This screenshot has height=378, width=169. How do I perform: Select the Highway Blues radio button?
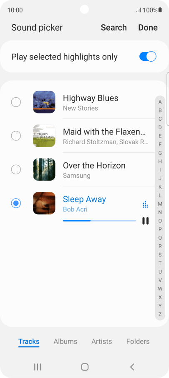(x=16, y=102)
